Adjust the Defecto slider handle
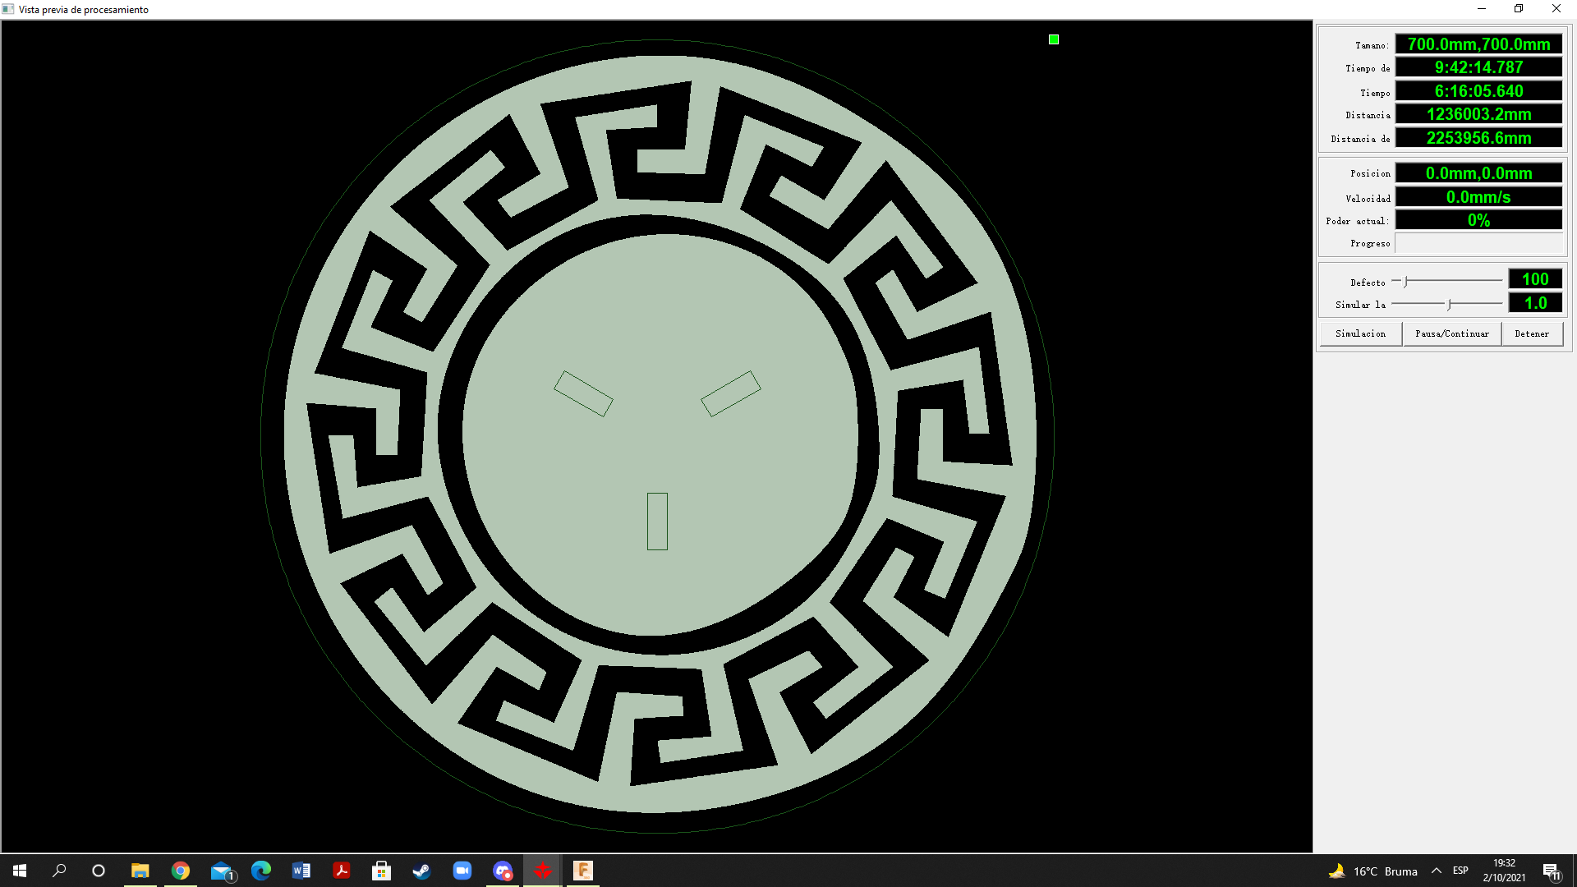Viewport: 1577px width, 887px height. (1405, 282)
